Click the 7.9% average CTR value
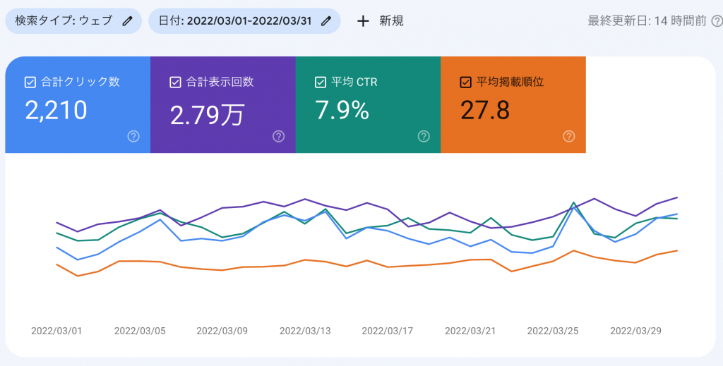This screenshot has width=723, height=366. pos(342,111)
